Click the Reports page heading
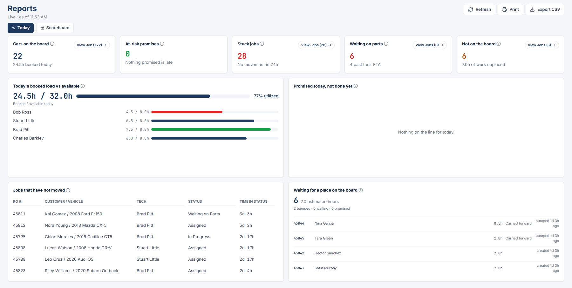Screen dimensions: 572x288 pos(22,9)
